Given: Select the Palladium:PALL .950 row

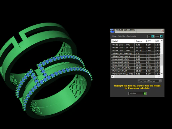Looking at the screenshot, I should click(136, 74).
